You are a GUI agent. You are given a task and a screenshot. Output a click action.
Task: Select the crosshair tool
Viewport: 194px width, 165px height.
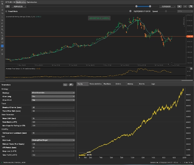pos(2,7)
